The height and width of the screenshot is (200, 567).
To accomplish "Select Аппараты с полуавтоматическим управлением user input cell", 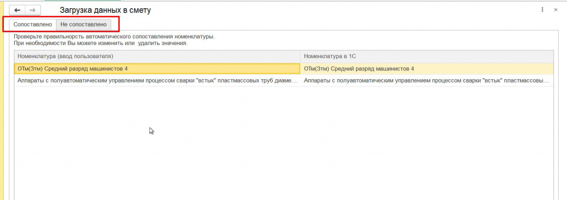I will tap(157, 80).
